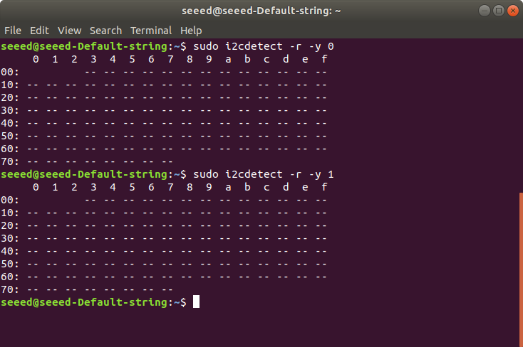Close the terminal window
Viewport: 523px width, 347px height.
click(x=512, y=11)
